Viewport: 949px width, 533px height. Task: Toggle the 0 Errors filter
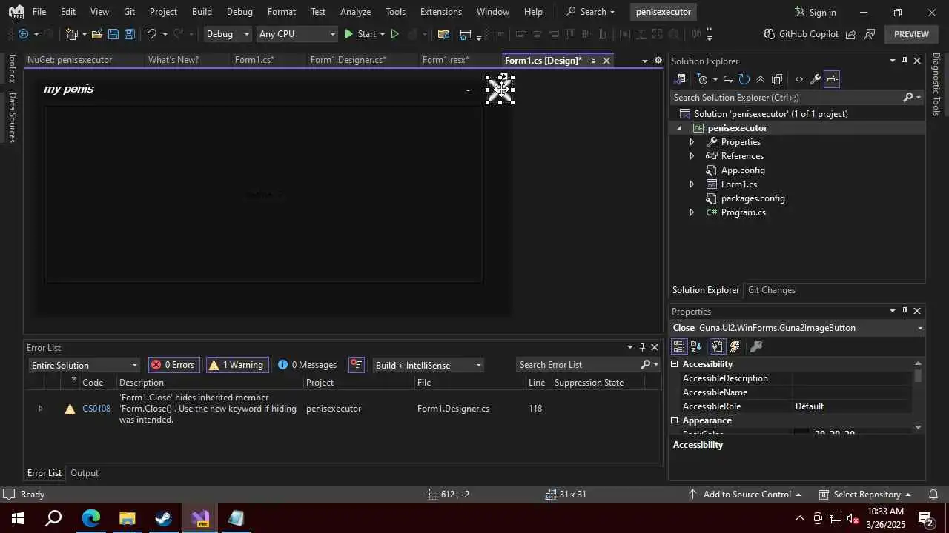coord(173,365)
